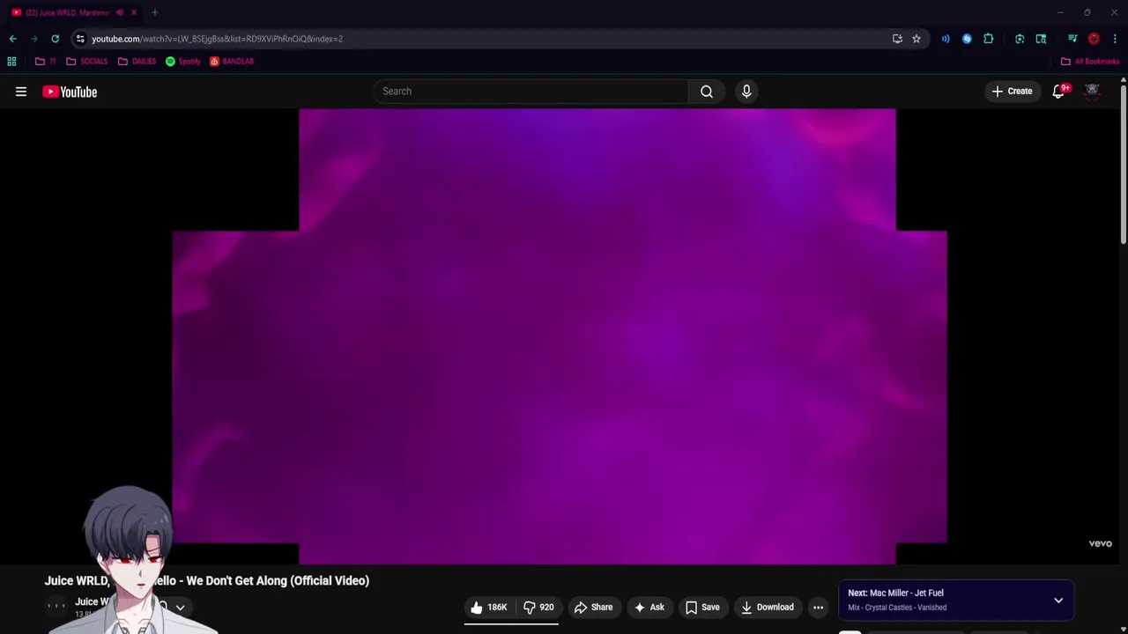Reload the current page
Viewport: 1128px width, 634px height.
tap(56, 39)
